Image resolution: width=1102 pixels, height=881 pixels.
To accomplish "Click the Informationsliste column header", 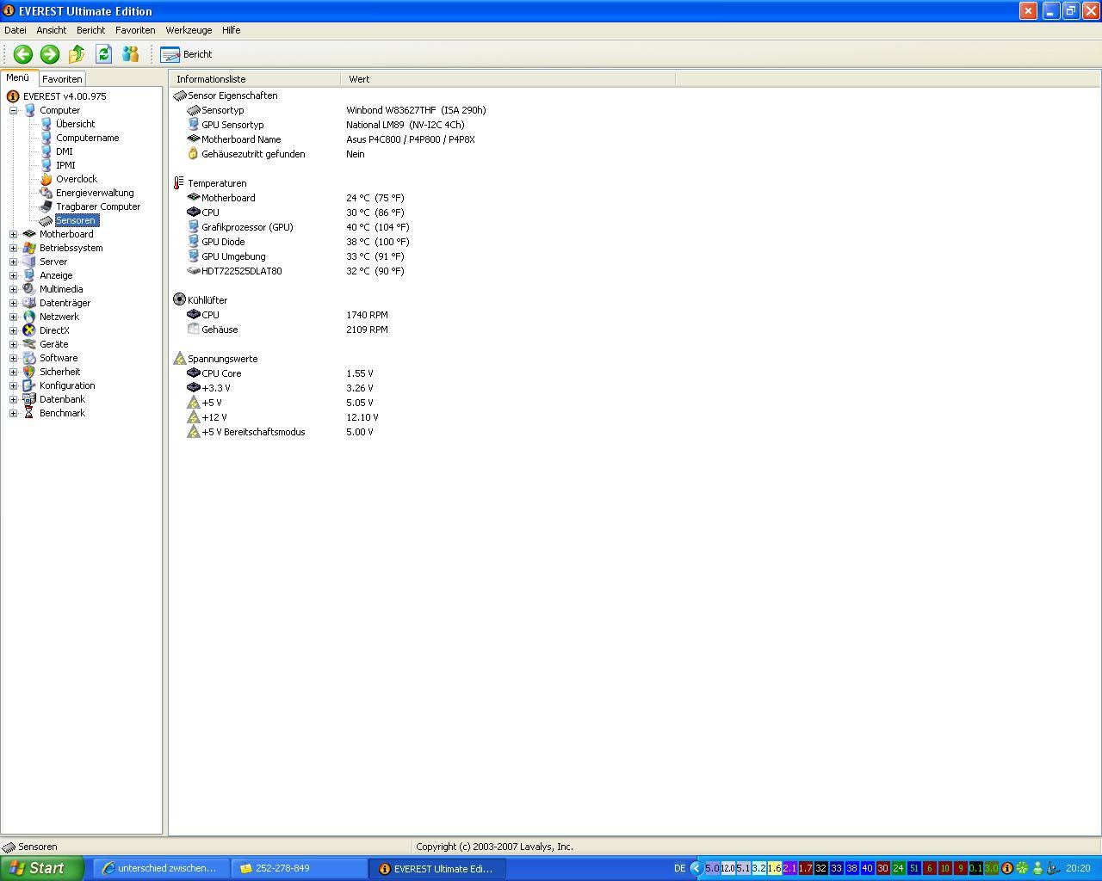I will point(255,79).
